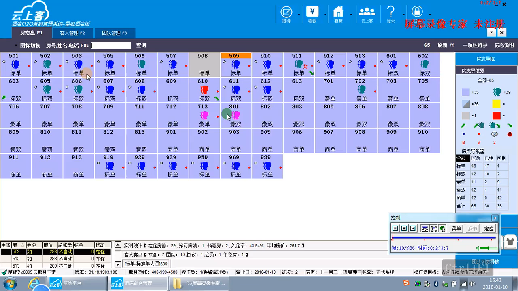Switch to the 团队管理 F3 tab
Viewport: 518px width, 291px height.
click(115, 33)
